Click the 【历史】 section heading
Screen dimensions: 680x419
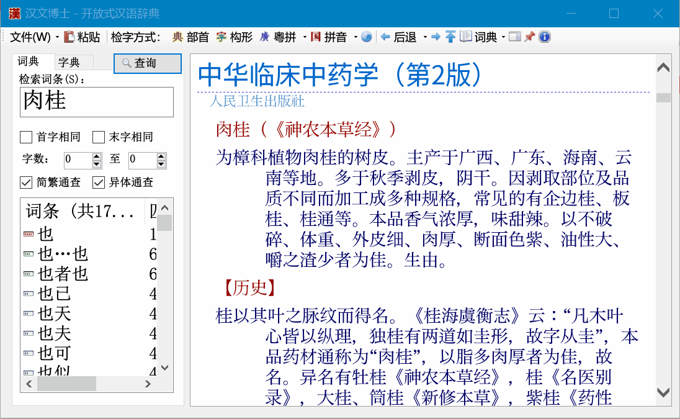250,287
